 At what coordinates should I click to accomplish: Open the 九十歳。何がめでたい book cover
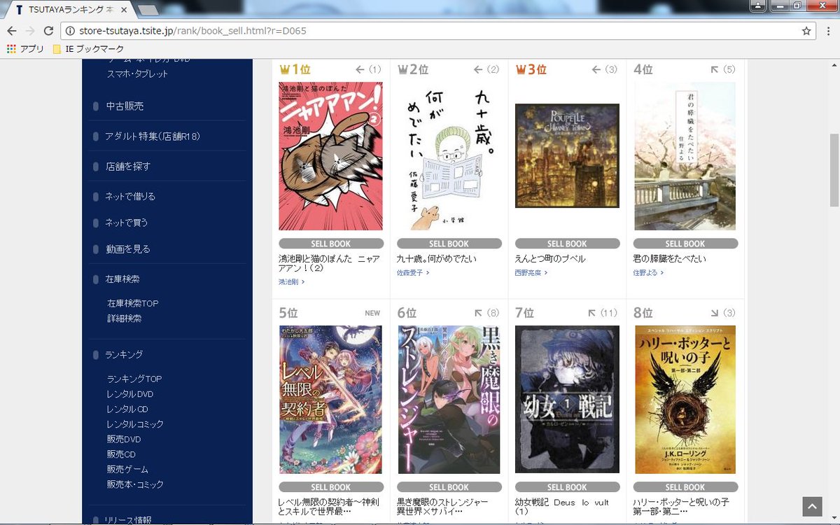[x=449, y=156]
